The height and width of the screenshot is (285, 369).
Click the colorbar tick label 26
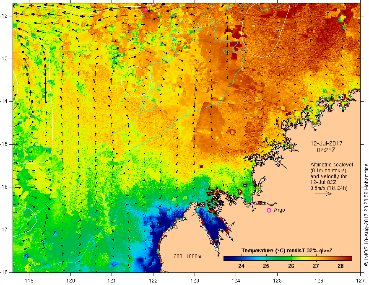click(x=291, y=266)
